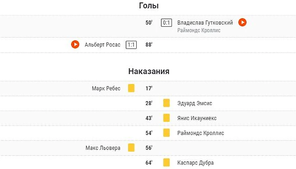
Task: Play the Владислав Гутковский goal video
Action: click(242, 23)
